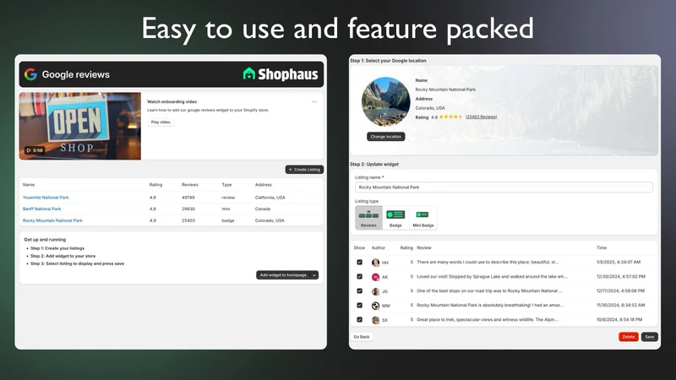Click the 'mini' type cell

pos(226,209)
